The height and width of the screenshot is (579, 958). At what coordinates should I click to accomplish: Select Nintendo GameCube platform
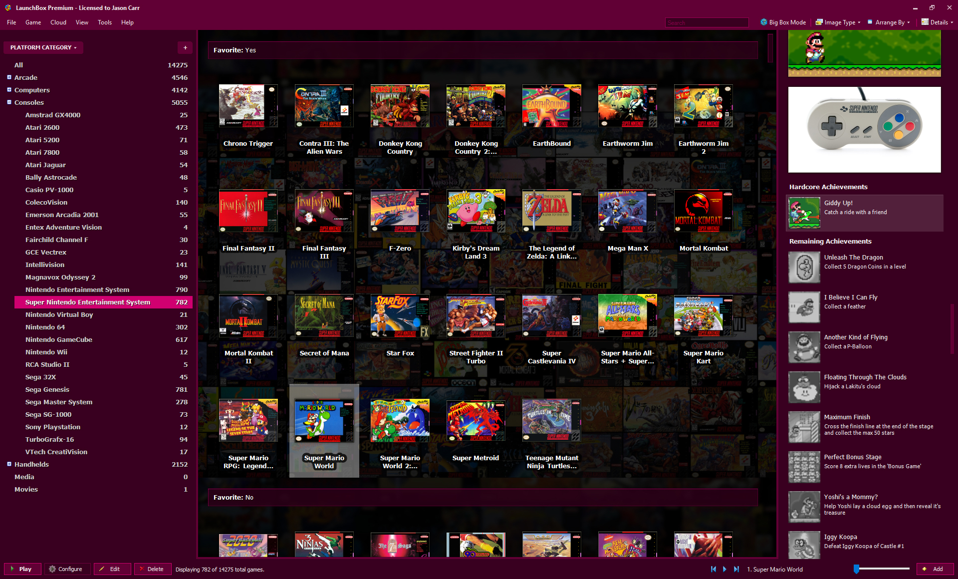[x=103, y=339]
